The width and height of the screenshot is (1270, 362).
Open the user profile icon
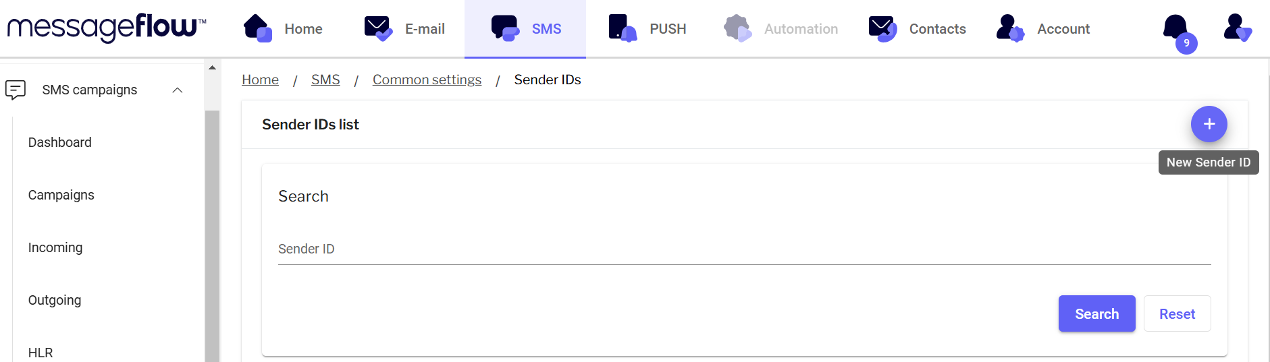tap(1237, 28)
